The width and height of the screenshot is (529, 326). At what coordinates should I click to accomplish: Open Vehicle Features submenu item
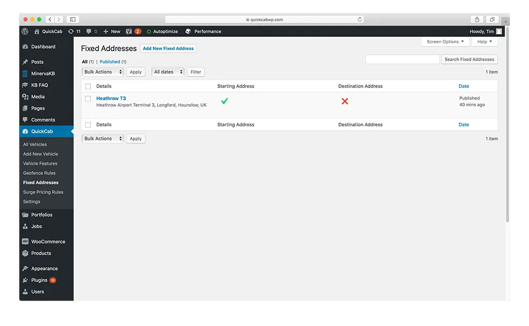tap(40, 163)
